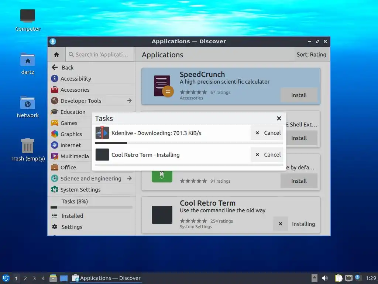Click the show desktop panel icon
Image resolution: width=378 pixels, height=284 pixels.
coord(64,278)
